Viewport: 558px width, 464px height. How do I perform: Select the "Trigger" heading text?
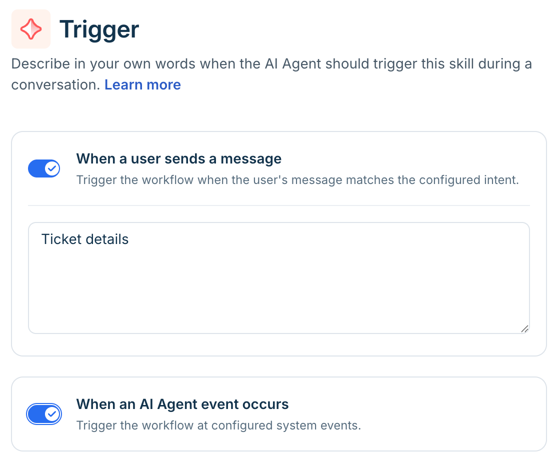point(99,29)
